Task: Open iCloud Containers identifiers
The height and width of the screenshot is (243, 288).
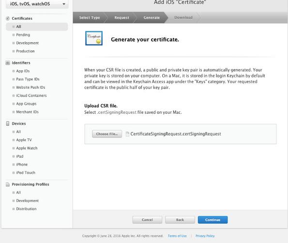Action: (x=31, y=95)
